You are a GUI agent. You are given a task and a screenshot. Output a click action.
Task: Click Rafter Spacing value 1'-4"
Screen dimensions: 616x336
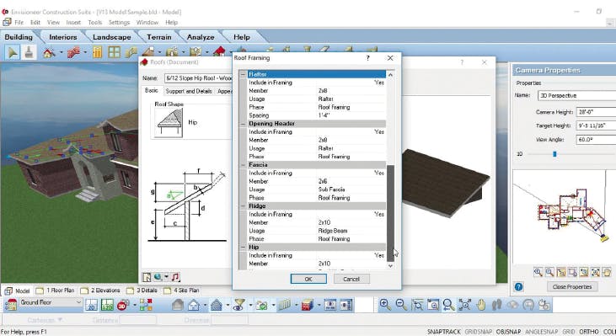[324, 115]
